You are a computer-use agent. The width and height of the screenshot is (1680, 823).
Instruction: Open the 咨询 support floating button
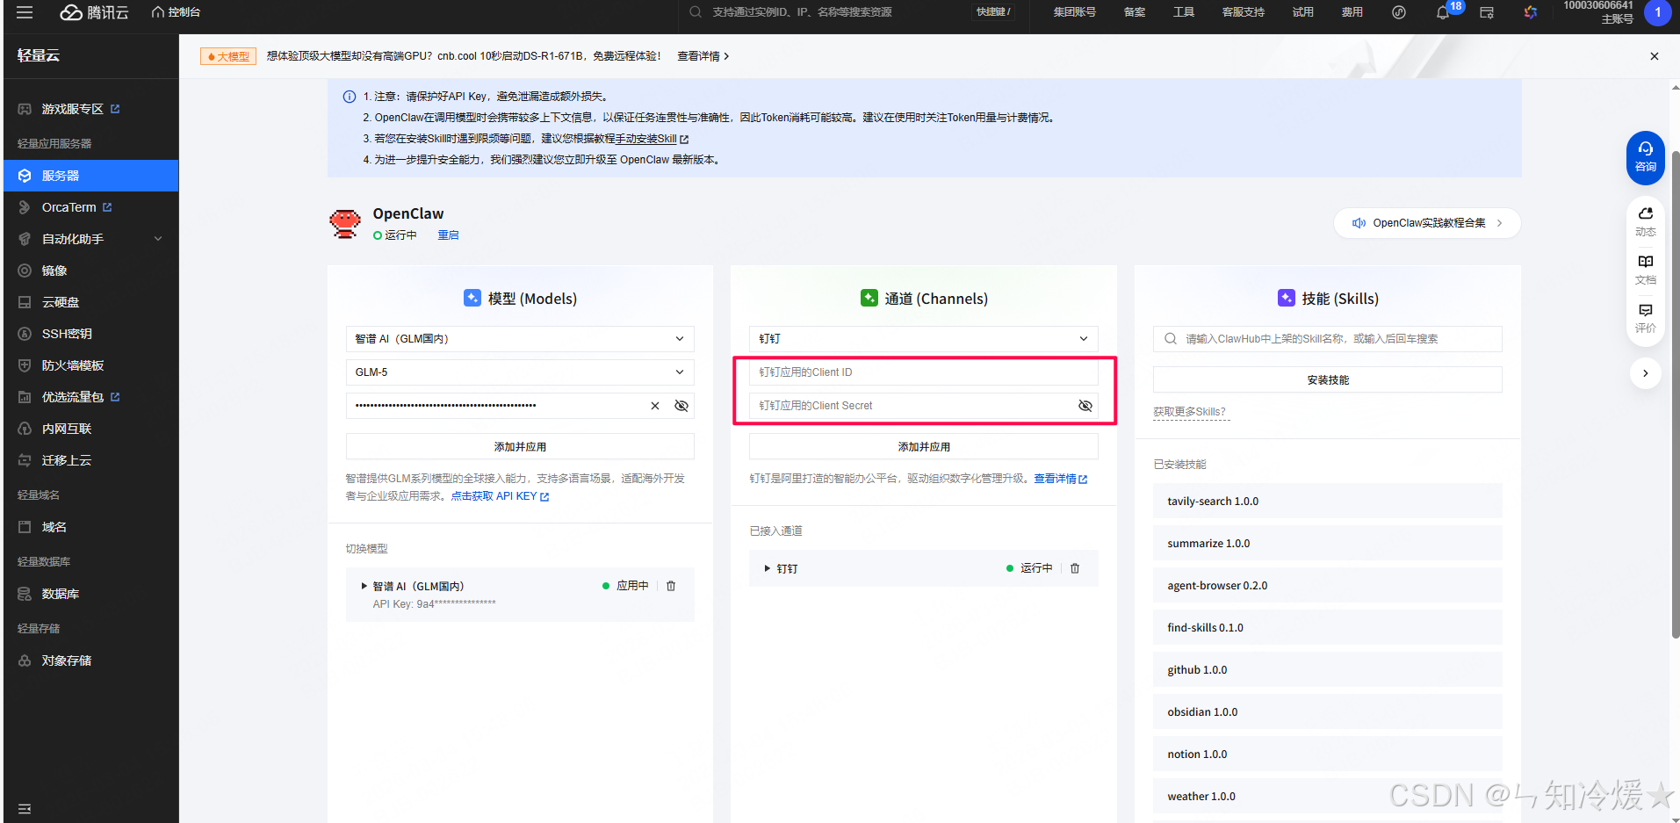point(1645,157)
